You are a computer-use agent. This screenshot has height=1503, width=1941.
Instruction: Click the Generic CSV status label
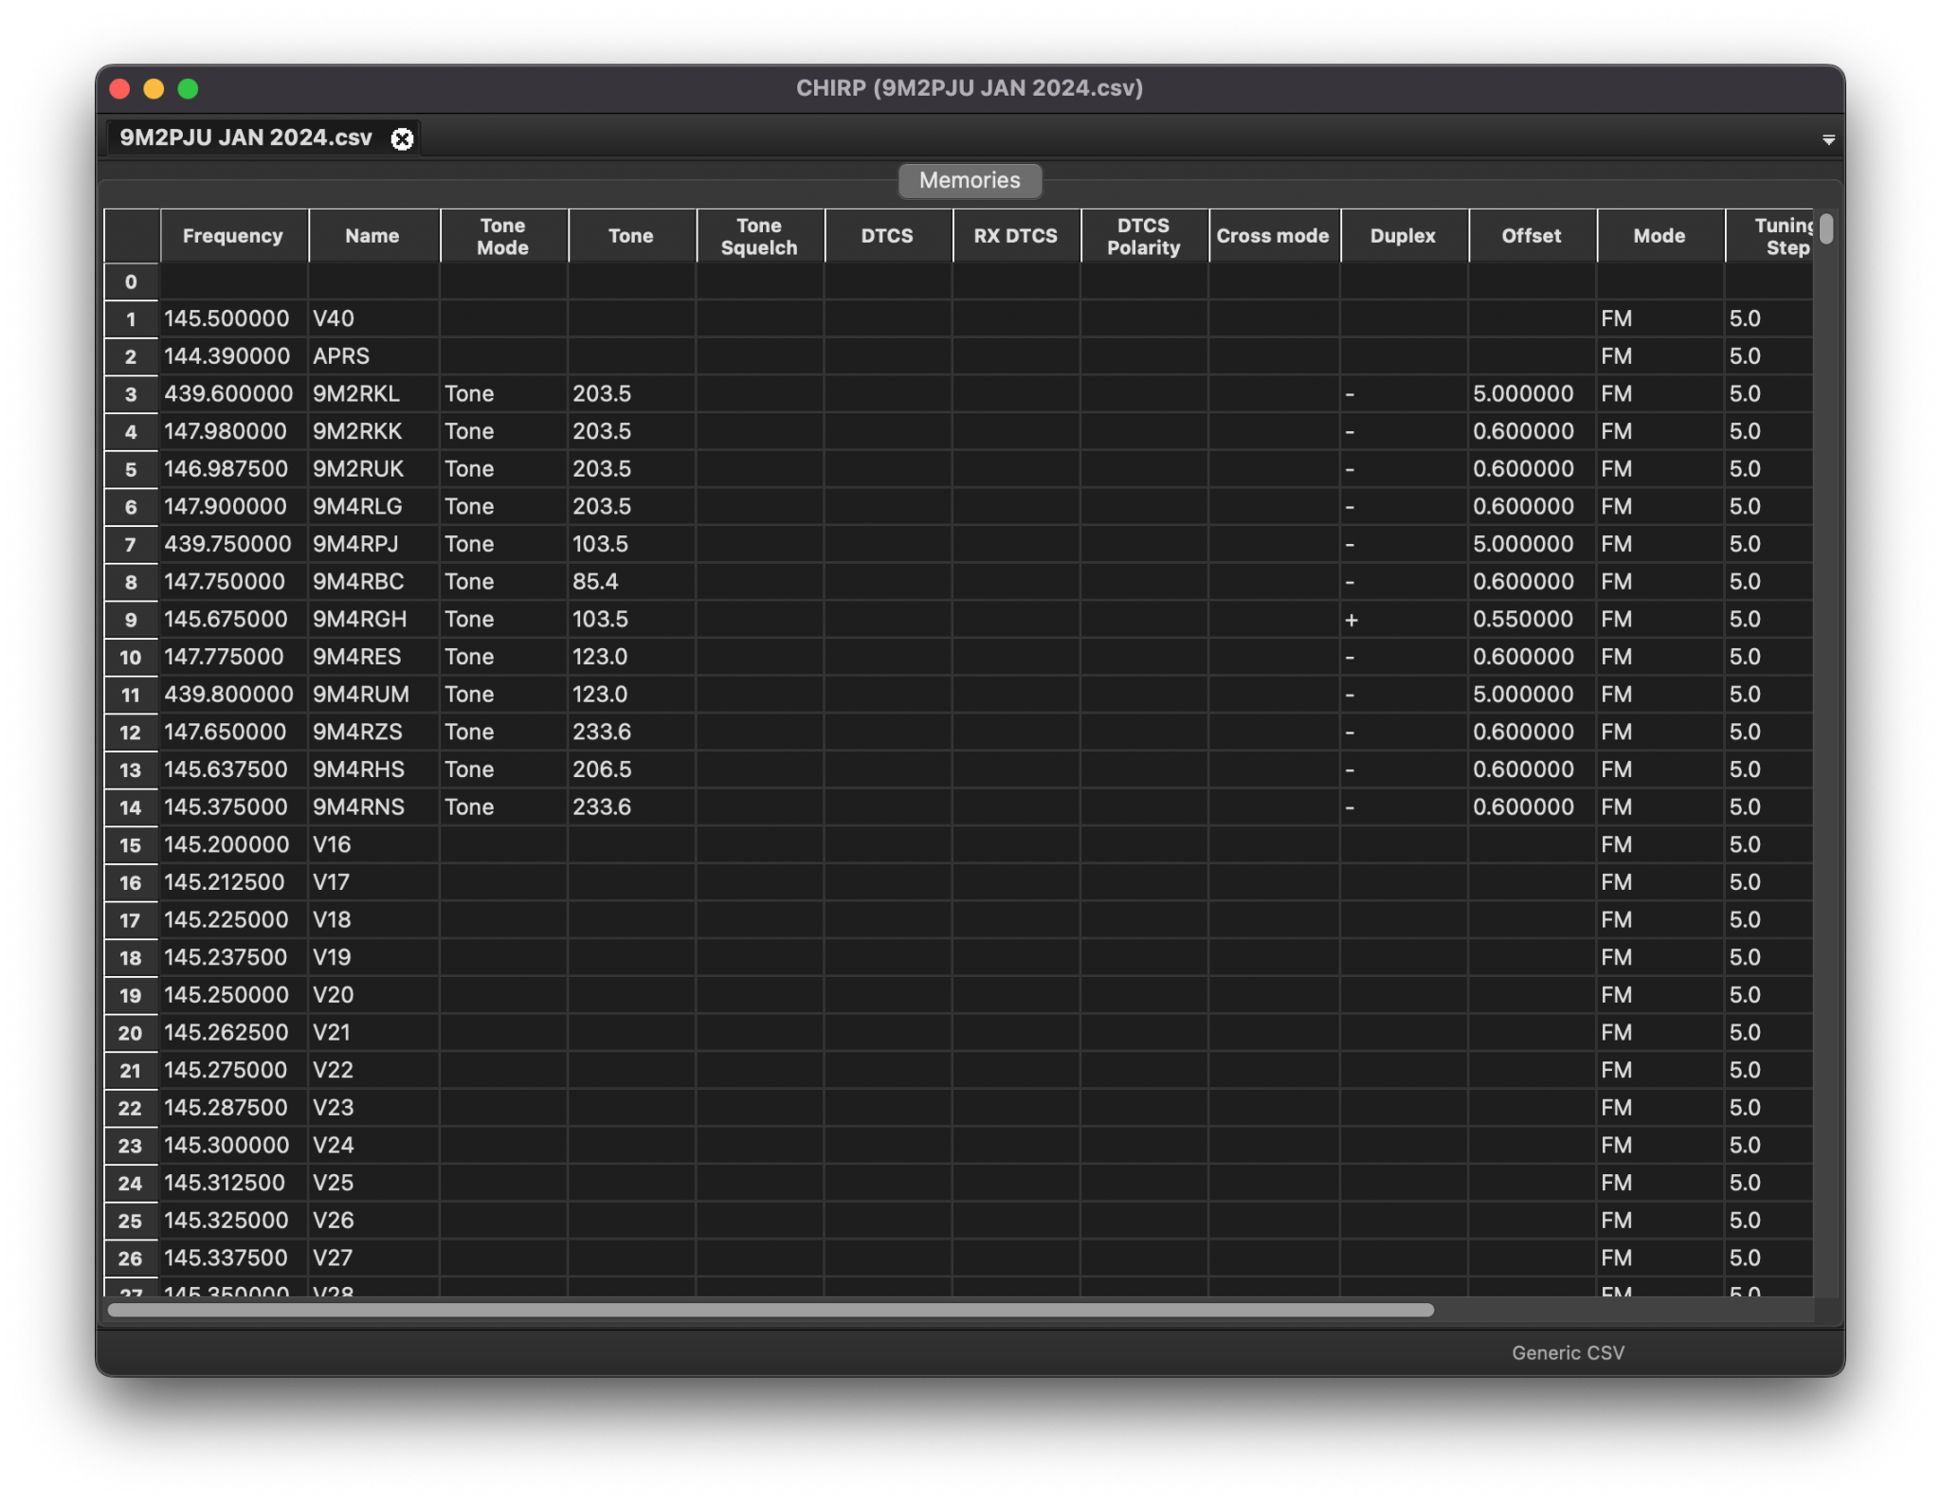pos(1566,1352)
